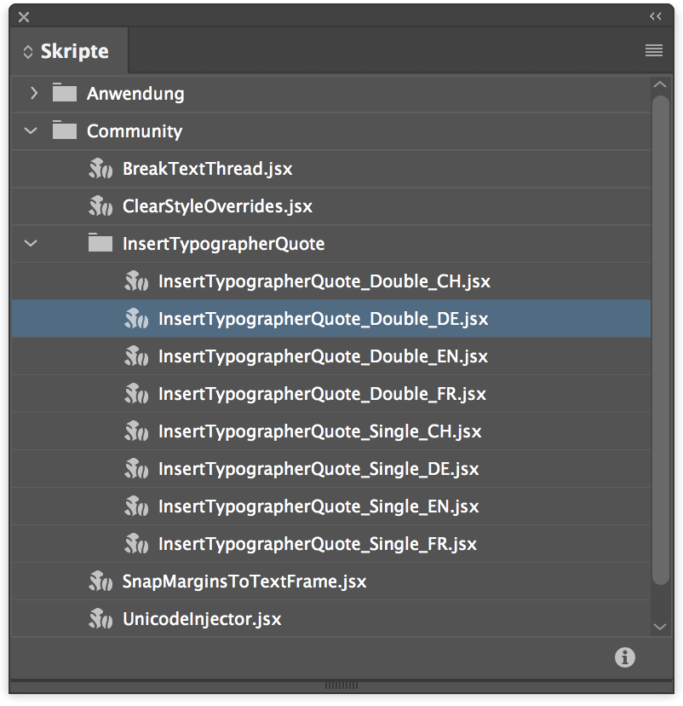Screen dimensions: 683x706
Task: Close the Skripte panel
Action: click(23, 15)
